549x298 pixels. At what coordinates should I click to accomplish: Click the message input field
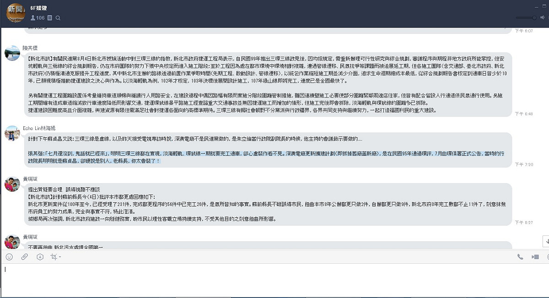[x=274, y=280]
